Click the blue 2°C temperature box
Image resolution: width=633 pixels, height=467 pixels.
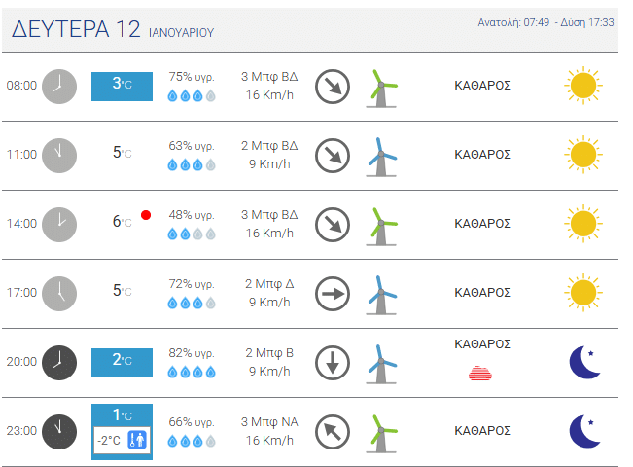click(x=122, y=362)
